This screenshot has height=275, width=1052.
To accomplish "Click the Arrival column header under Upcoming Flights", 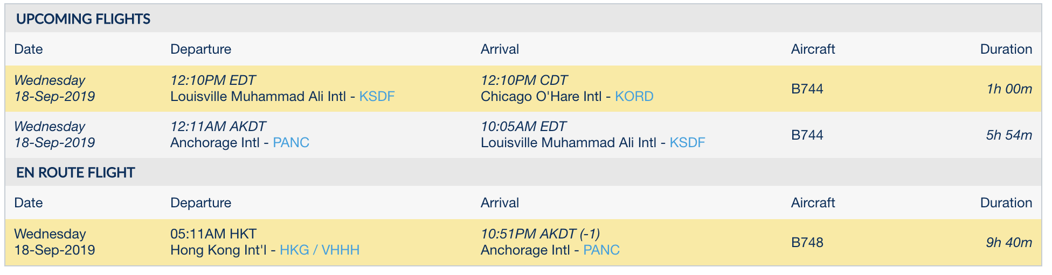I will point(500,49).
